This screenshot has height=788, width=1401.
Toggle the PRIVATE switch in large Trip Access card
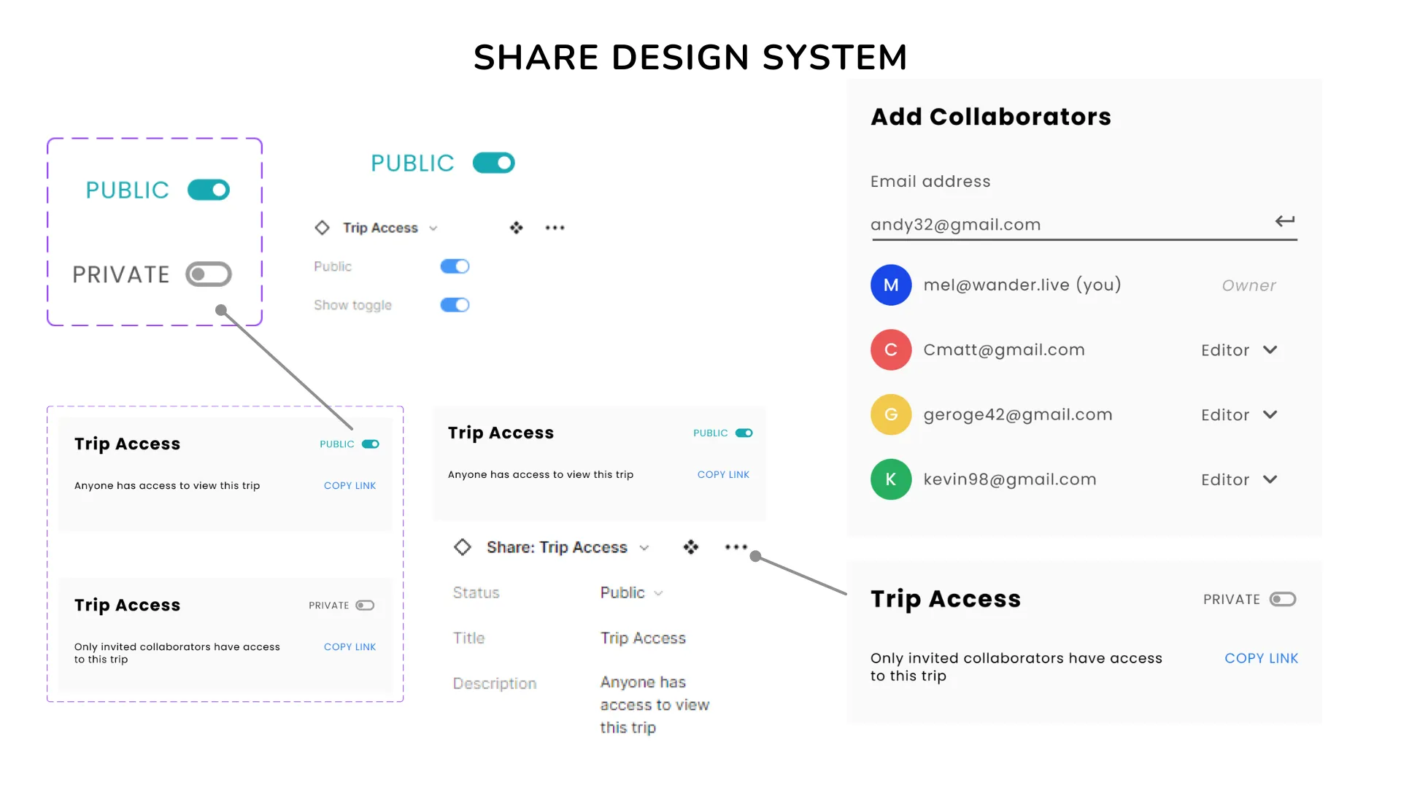[1283, 599]
